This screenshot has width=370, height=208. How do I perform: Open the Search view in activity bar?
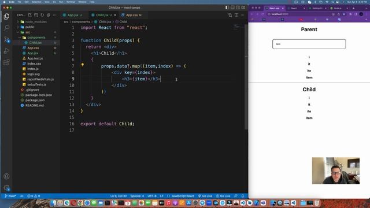[x=6, y=28]
